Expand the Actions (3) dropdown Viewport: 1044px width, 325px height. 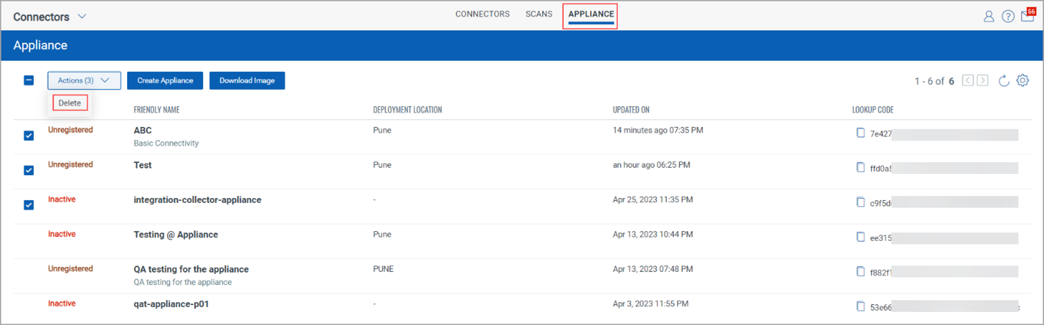(84, 81)
